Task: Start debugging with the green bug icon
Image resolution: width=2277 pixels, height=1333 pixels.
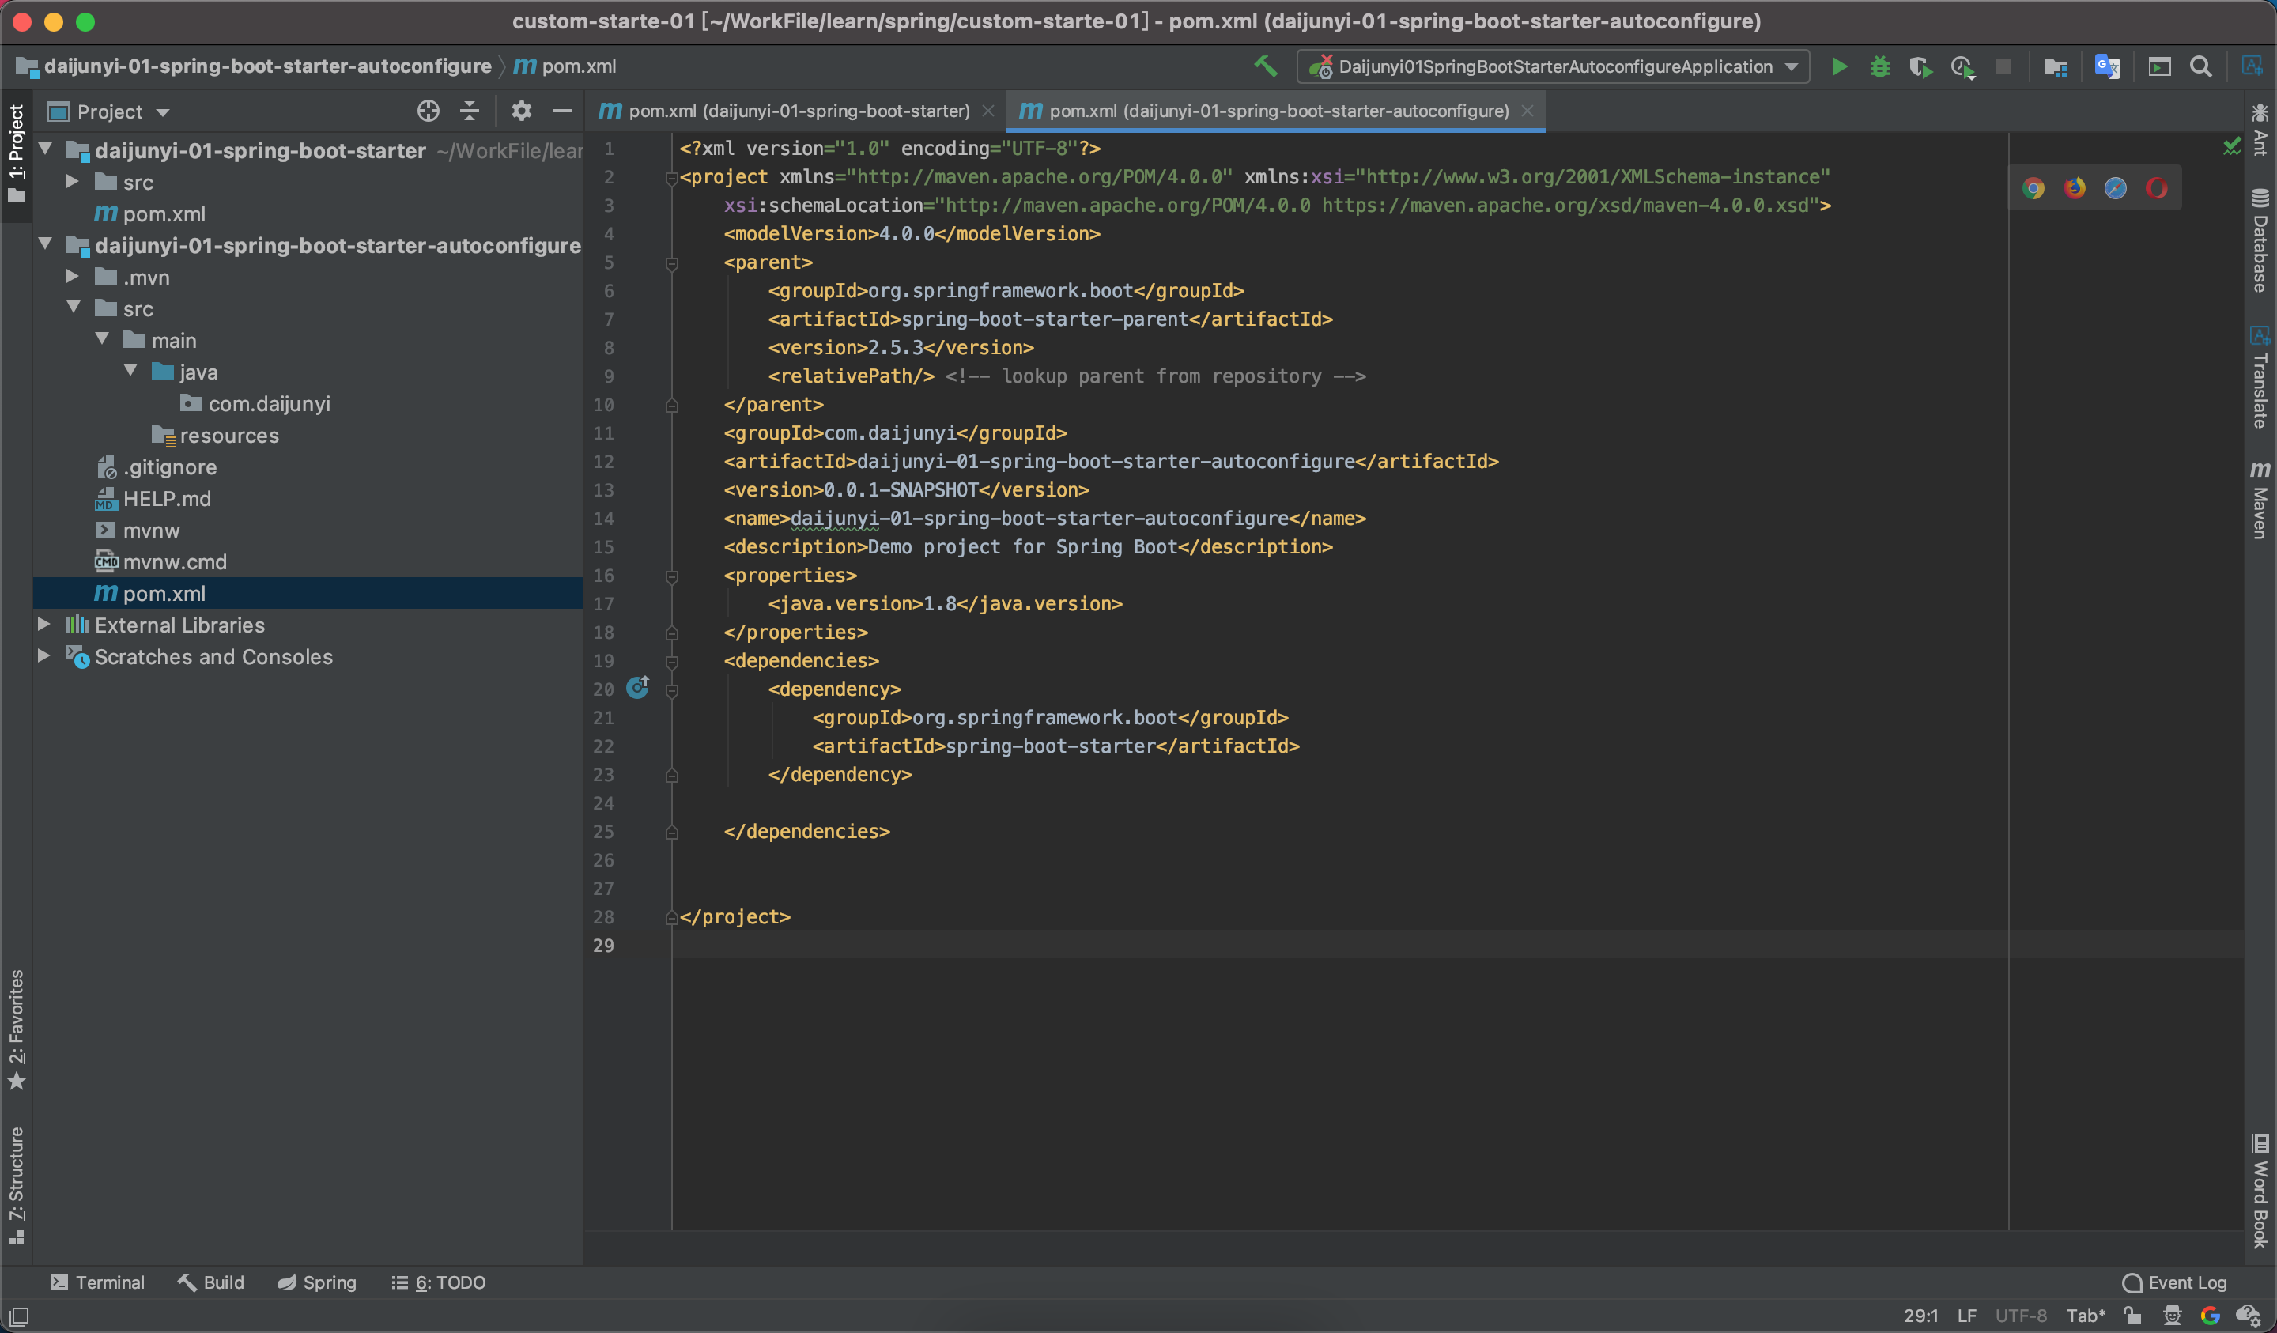Action: [x=1879, y=67]
